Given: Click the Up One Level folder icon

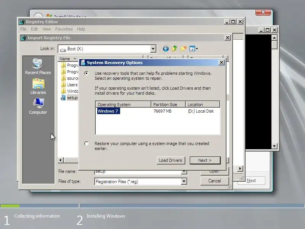Looking at the screenshot, I should click(x=175, y=49).
